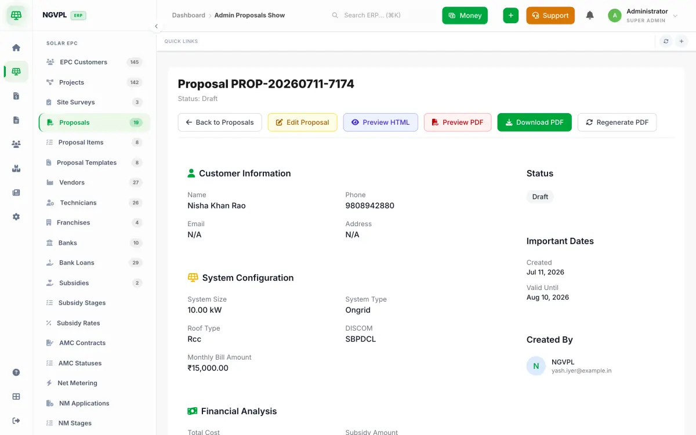Click the Draft status badge
696x435 pixels.
pyautogui.click(x=540, y=197)
